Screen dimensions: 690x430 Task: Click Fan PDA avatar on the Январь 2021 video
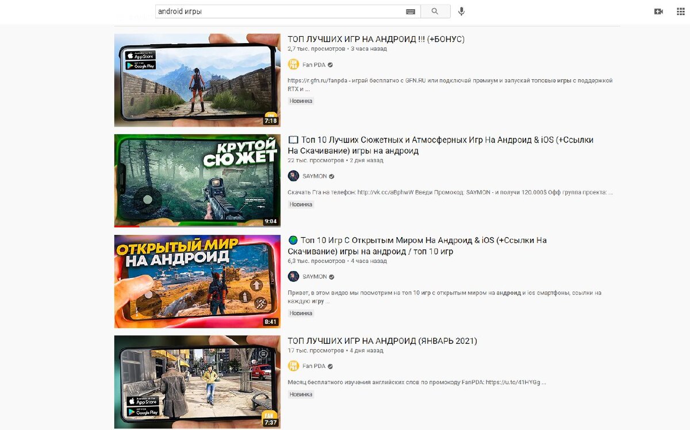pyautogui.click(x=293, y=366)
